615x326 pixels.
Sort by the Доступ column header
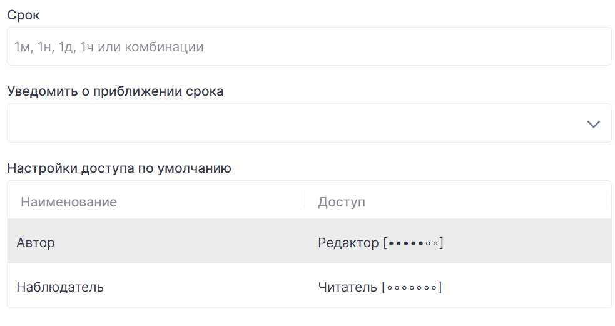click(342, 202)
